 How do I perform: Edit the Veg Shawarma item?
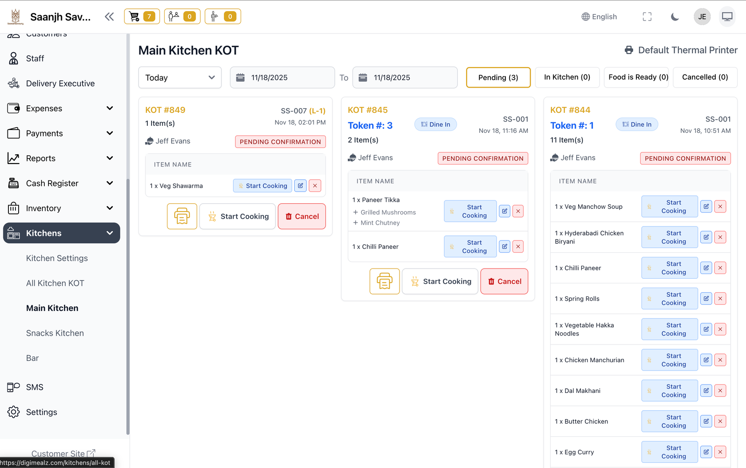[300, 186]
